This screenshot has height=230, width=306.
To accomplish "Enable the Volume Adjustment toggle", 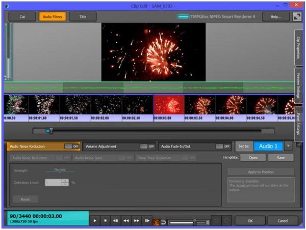I will tap(147, 147).
